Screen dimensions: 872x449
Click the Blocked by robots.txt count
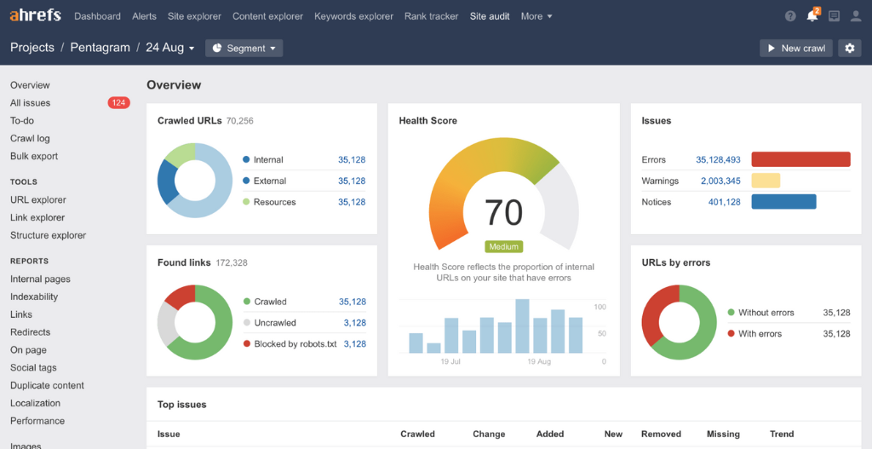(354, 344)
